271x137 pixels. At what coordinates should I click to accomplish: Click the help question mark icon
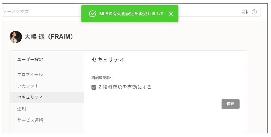click(x=254, y=12)
